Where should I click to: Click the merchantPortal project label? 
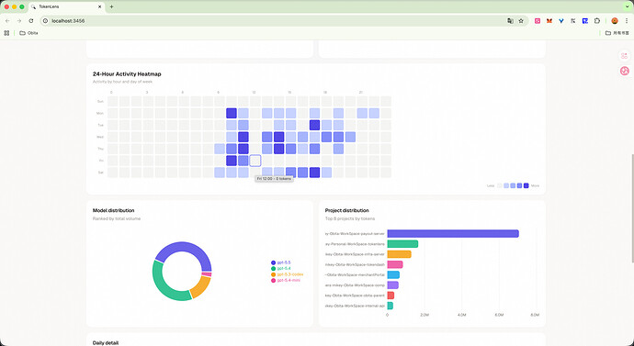tap(355, 275)
